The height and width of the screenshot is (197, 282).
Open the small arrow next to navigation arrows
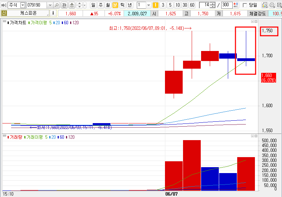[85, 5]
